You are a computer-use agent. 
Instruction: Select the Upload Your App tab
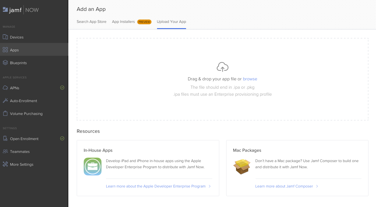(171, 22)
